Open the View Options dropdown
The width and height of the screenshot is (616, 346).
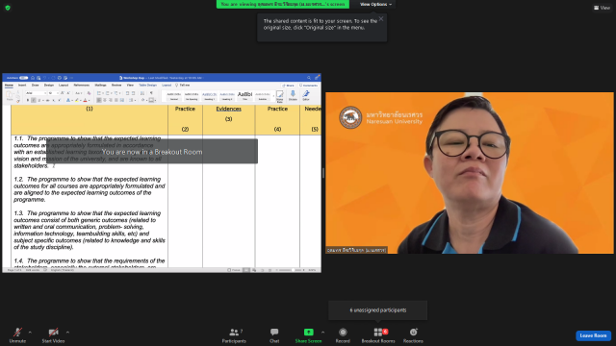tap(375, 4)
